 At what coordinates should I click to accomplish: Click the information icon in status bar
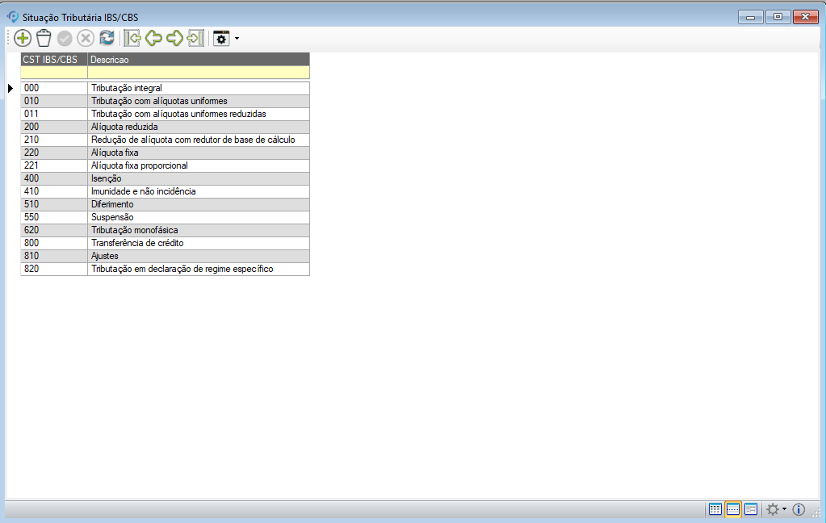pos(799,509)
